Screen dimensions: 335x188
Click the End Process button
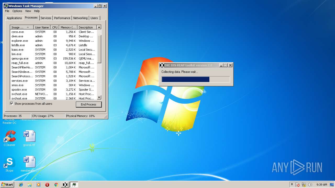pos(88,104)
